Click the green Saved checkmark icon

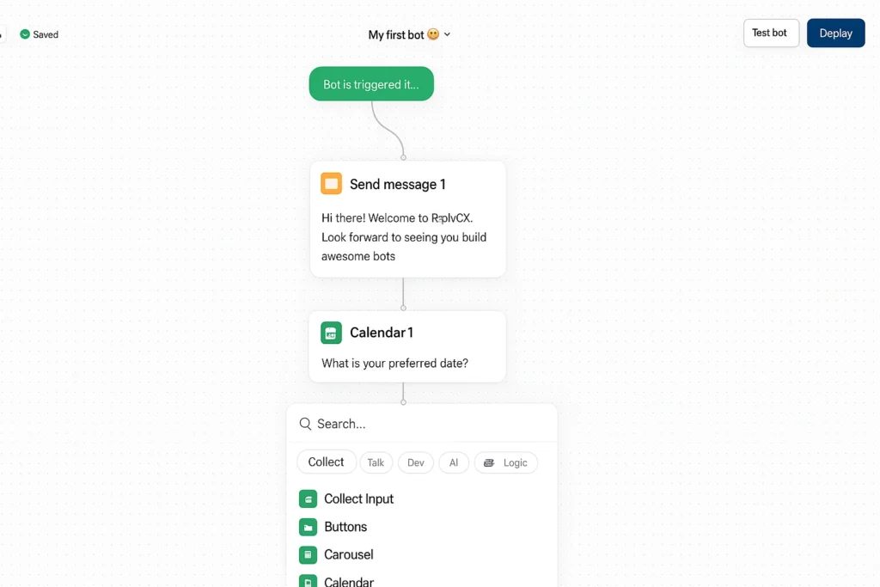(x=25, y=34)
